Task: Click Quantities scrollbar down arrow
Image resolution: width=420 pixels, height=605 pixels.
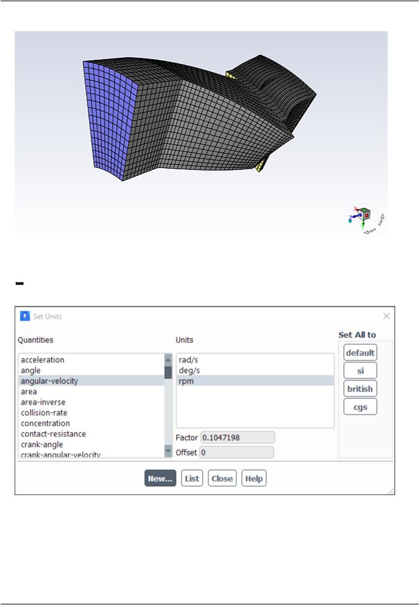Action: (x=168, y=451)
